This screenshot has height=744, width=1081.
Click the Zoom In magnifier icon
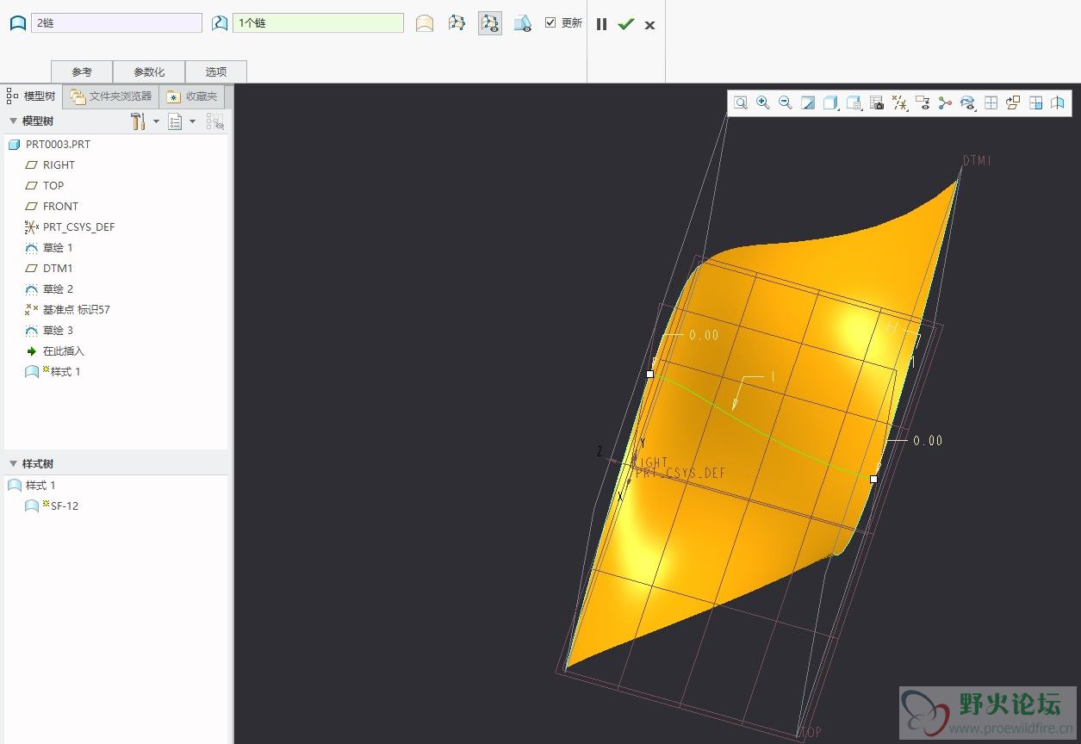pos(763,102)
